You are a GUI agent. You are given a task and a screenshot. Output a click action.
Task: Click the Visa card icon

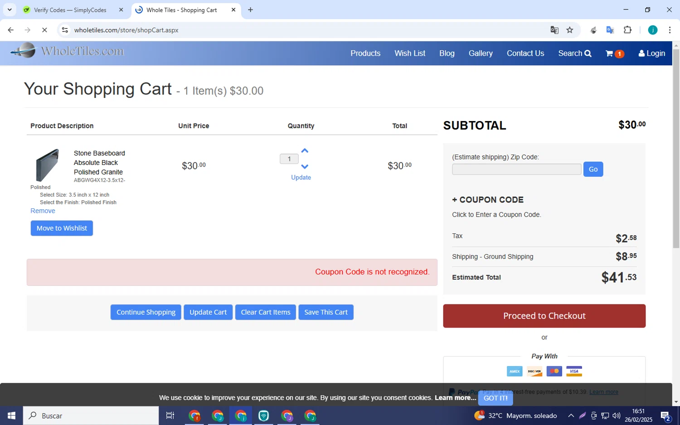click(574, 372)
